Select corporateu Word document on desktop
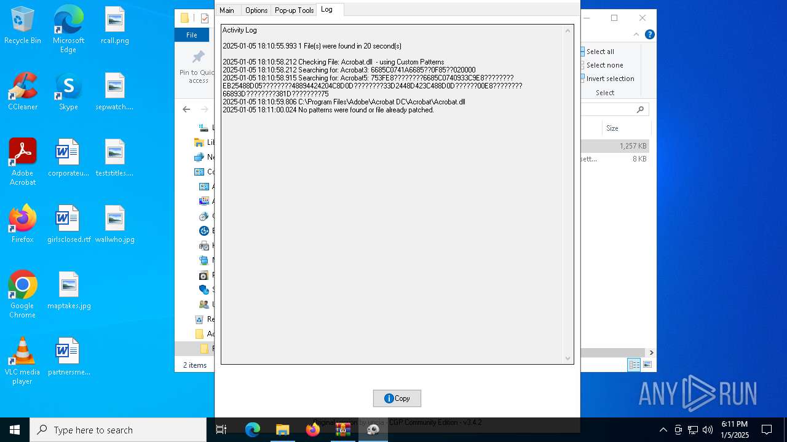This screenshot has width=787, height=442. click(x=68, y=158)
